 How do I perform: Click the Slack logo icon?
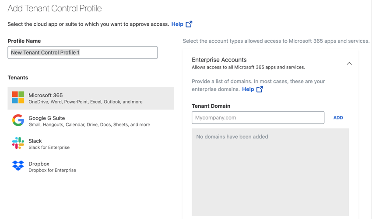click(x=18, y=143)
